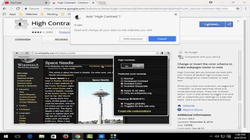
Task: Select the High Contrast - Chrome tab
Action: pyautogui.click(x=73, y=3)
